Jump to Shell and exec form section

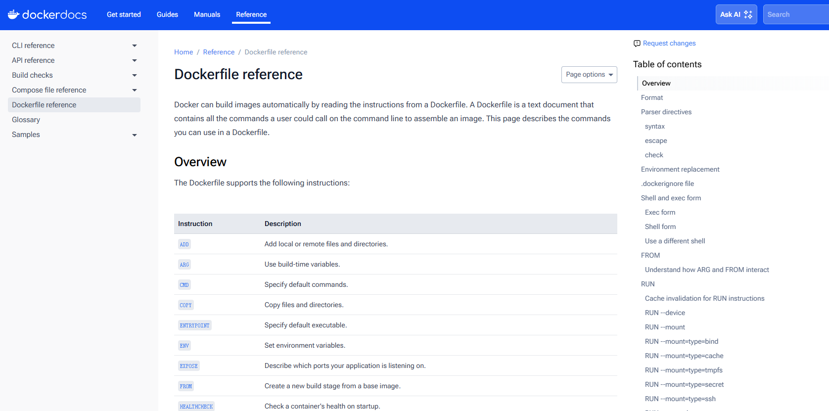click(x=671, y=198)
